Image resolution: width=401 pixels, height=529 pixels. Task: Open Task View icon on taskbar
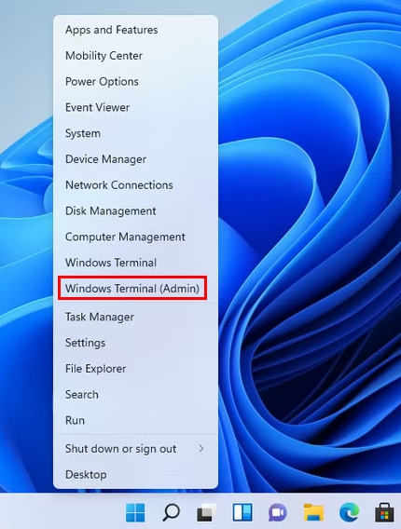206,512
